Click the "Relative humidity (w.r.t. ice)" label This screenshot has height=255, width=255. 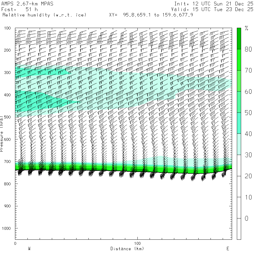click(44, 15)
